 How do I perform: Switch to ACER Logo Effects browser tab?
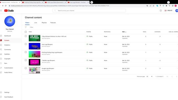(x=55, y=2)
